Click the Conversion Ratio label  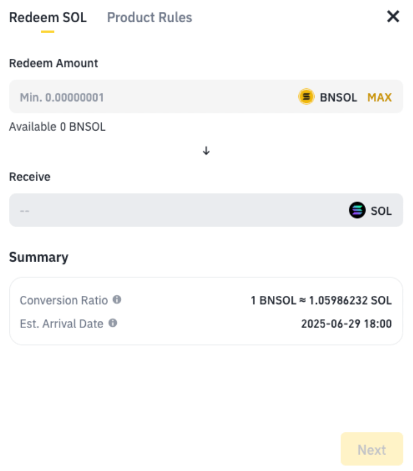pyautogui.click(x=64, y=300)
